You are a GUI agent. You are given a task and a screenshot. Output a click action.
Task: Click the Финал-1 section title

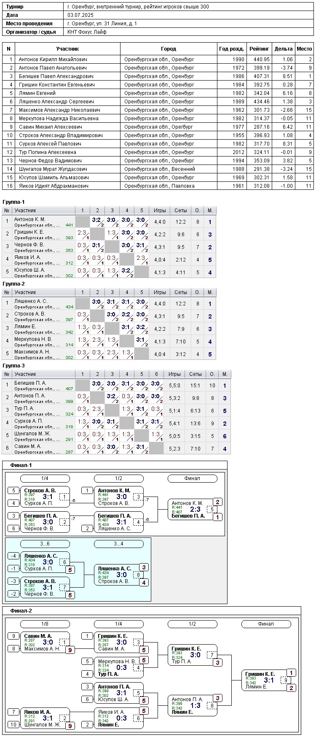coord(21,465)
